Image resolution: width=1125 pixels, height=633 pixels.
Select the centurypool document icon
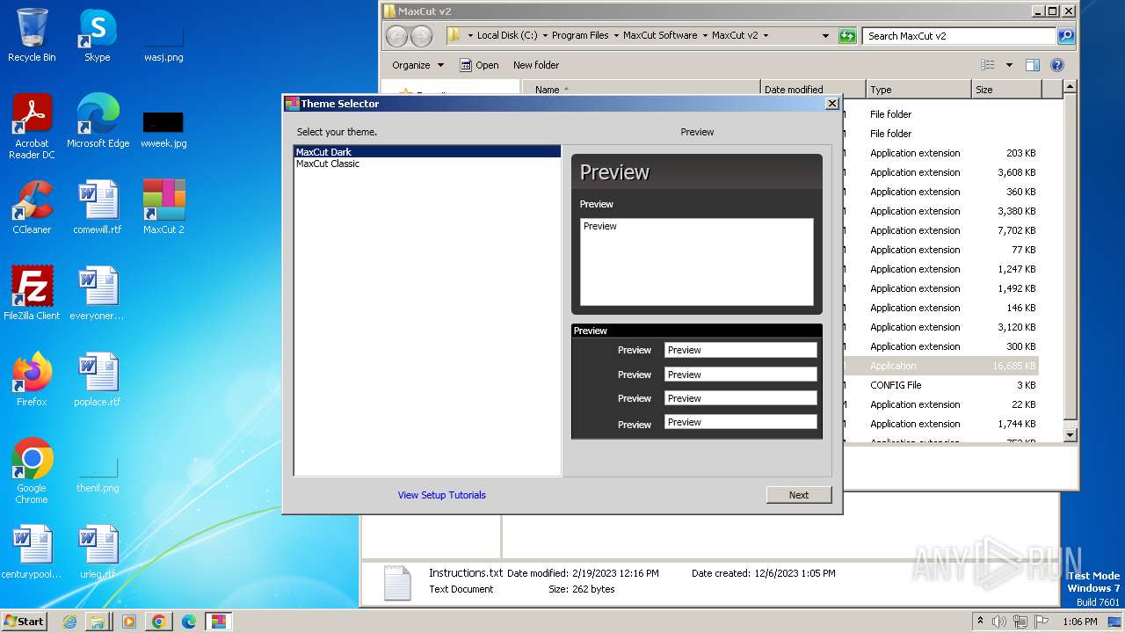point(32,552)
